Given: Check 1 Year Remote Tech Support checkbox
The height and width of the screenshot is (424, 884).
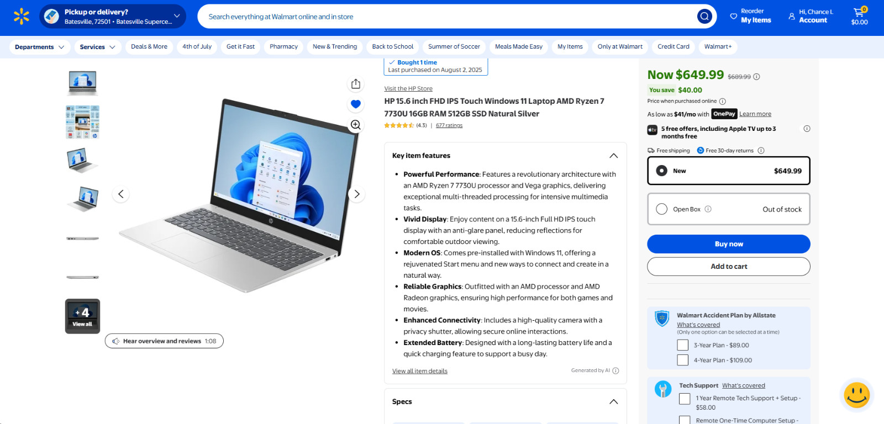Looking at the screenshot, I should point(685,399).
